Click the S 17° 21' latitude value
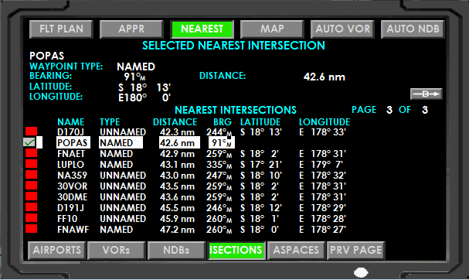The height and width of the screenshot is (280, 469). pyautogui.click(x=261, y=165)
